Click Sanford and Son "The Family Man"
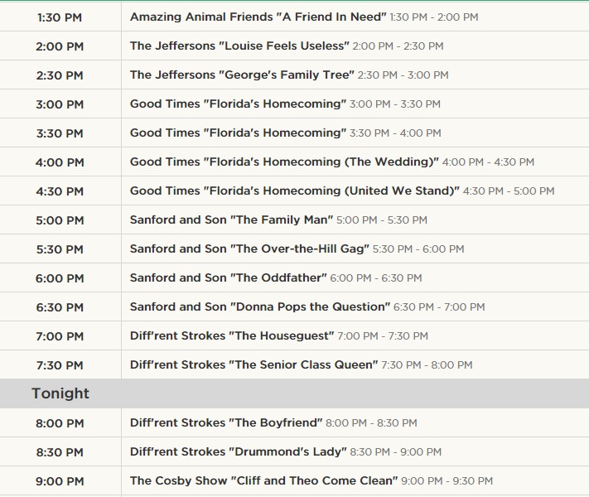 231,220
